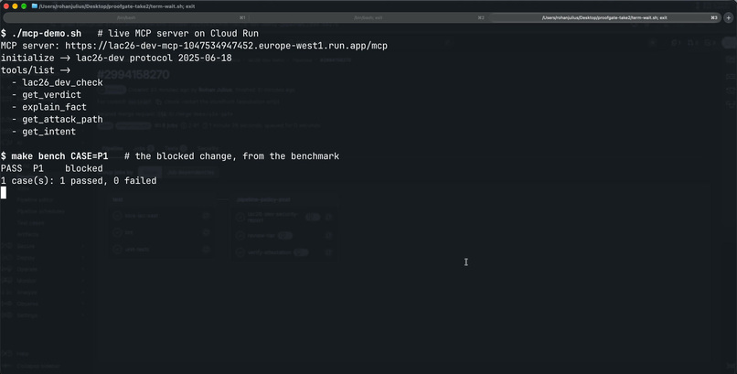
Task: Click the 'initialize → lac26-dev protocol 2025-06-18' line
Action: (x=116, y=58)
